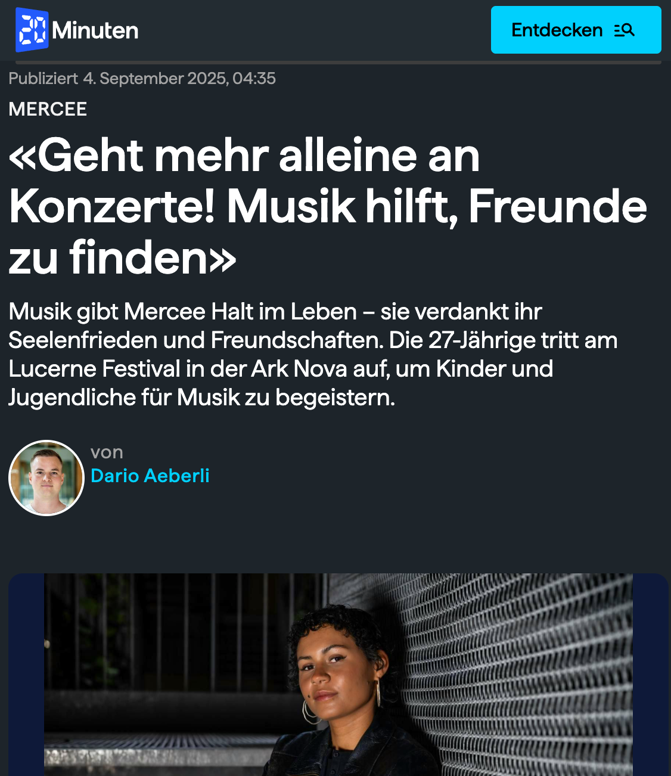
Task: Open the Mercee portrait photo
Action: 338,675
